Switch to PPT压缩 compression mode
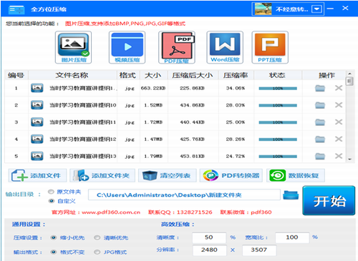The image size is (358, 261). tap(270, 47)
